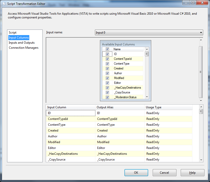This screenshot has width=210, height=182.
Task: Toggle the header select-all checkbox beside Name
Action: point(107,49)
